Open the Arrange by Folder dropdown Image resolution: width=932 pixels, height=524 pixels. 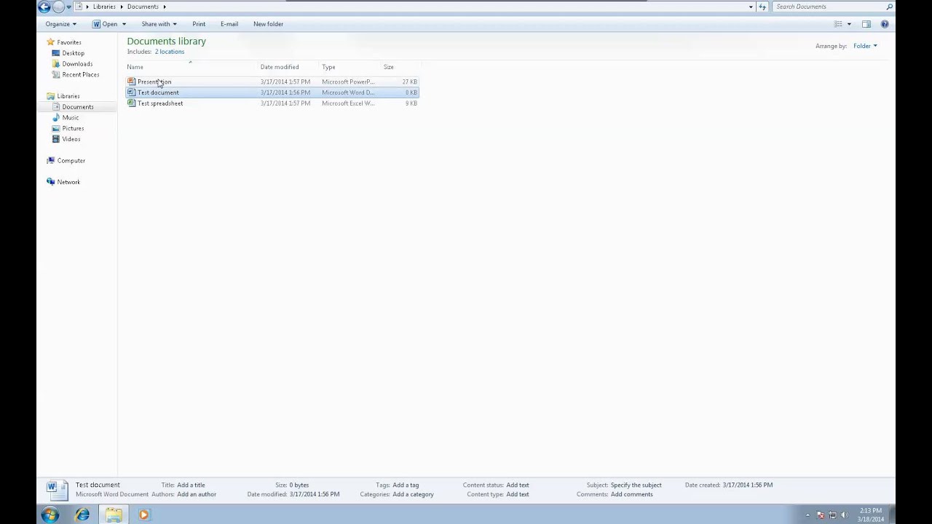tap(865, 46)
